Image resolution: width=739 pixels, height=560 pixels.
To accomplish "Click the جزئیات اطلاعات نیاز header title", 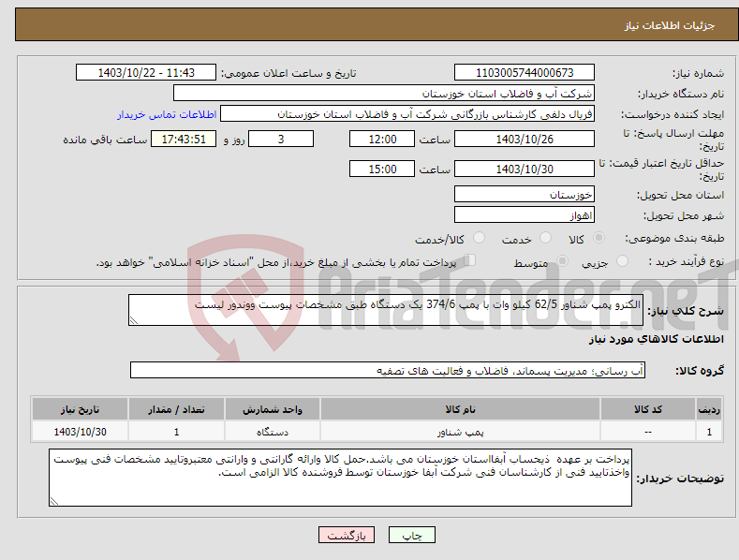I will point(670,25).
